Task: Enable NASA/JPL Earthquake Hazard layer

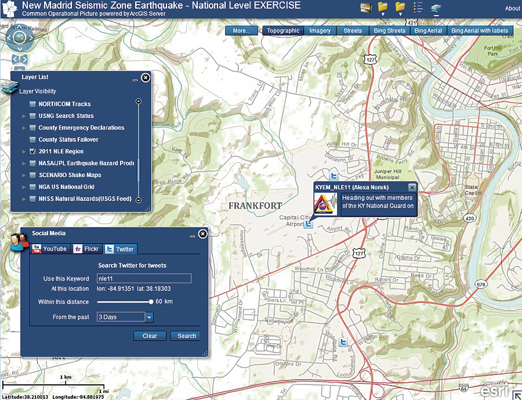Action: tap(32, 163)
